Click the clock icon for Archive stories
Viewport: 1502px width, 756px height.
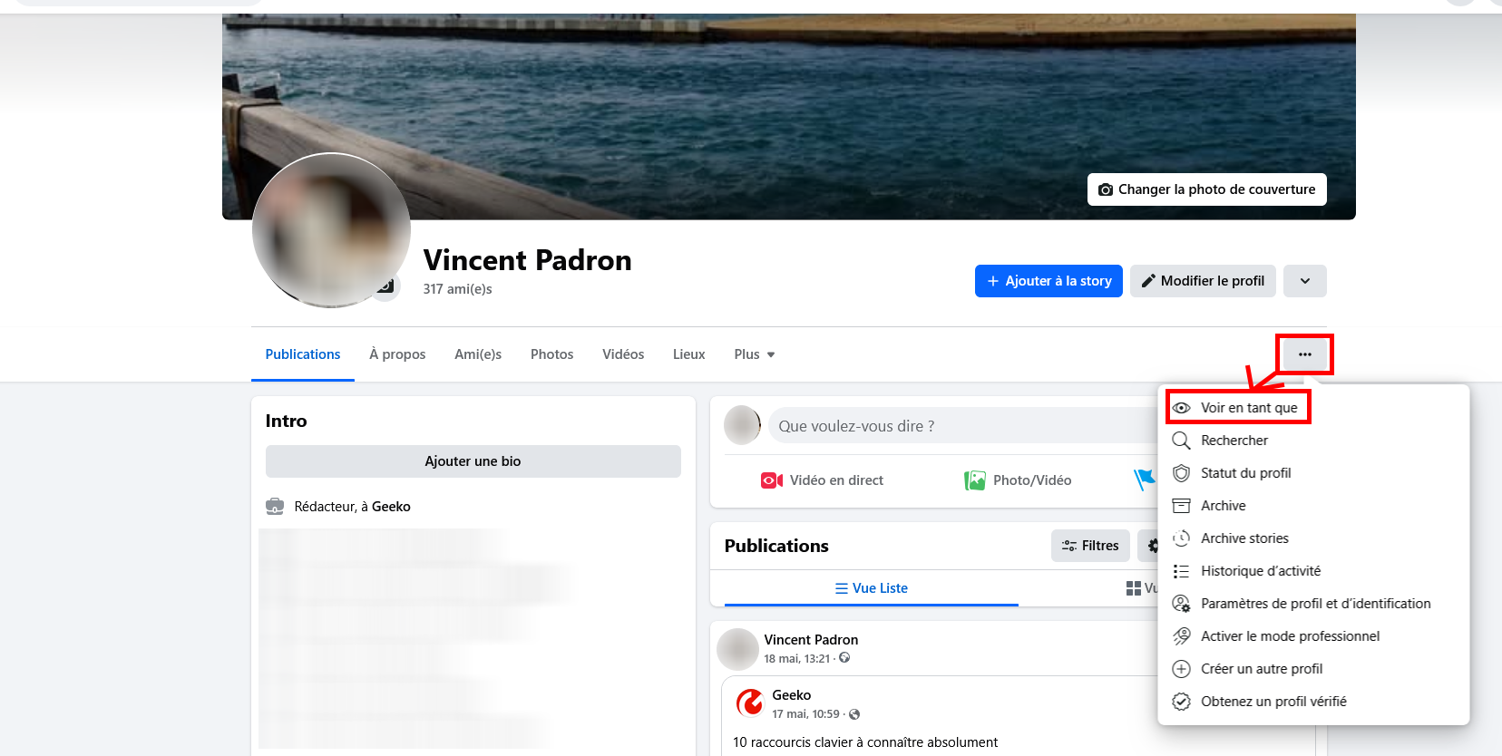click(x=1181, y=538)
